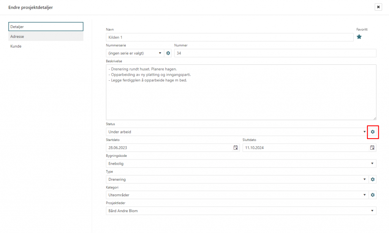Expand the Status dropdown
This screenshot has height=233, width=389.
coord(236,132)
